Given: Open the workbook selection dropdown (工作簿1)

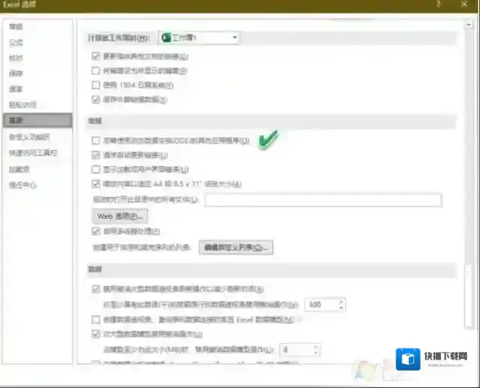Looking at the screenshot, I should pyautogui.click(x=235, y=37).
